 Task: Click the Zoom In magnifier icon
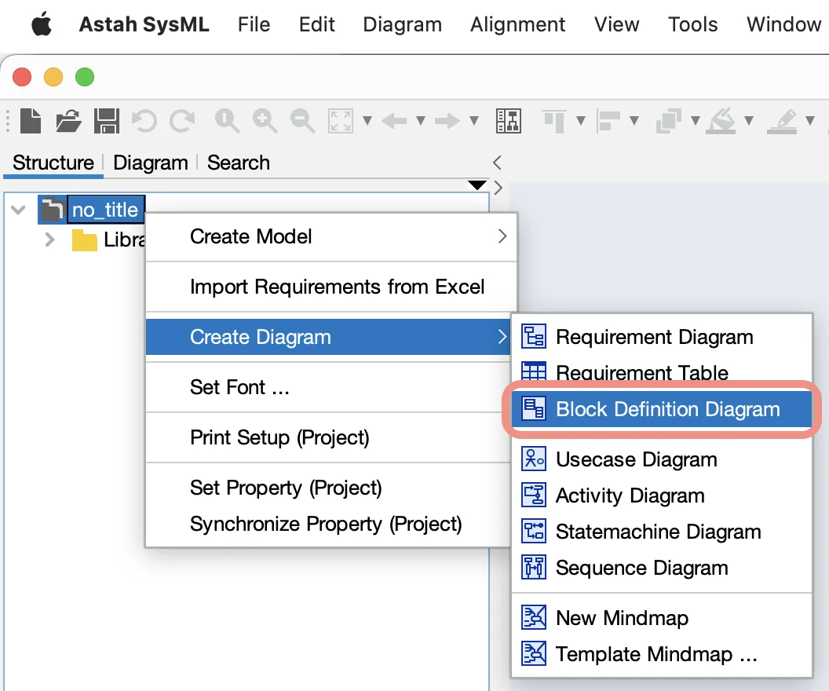pos(265,121)
